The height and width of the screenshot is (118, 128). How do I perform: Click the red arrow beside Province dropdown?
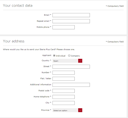(x=80, y=110)
